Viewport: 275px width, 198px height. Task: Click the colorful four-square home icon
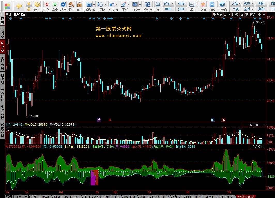7,6
